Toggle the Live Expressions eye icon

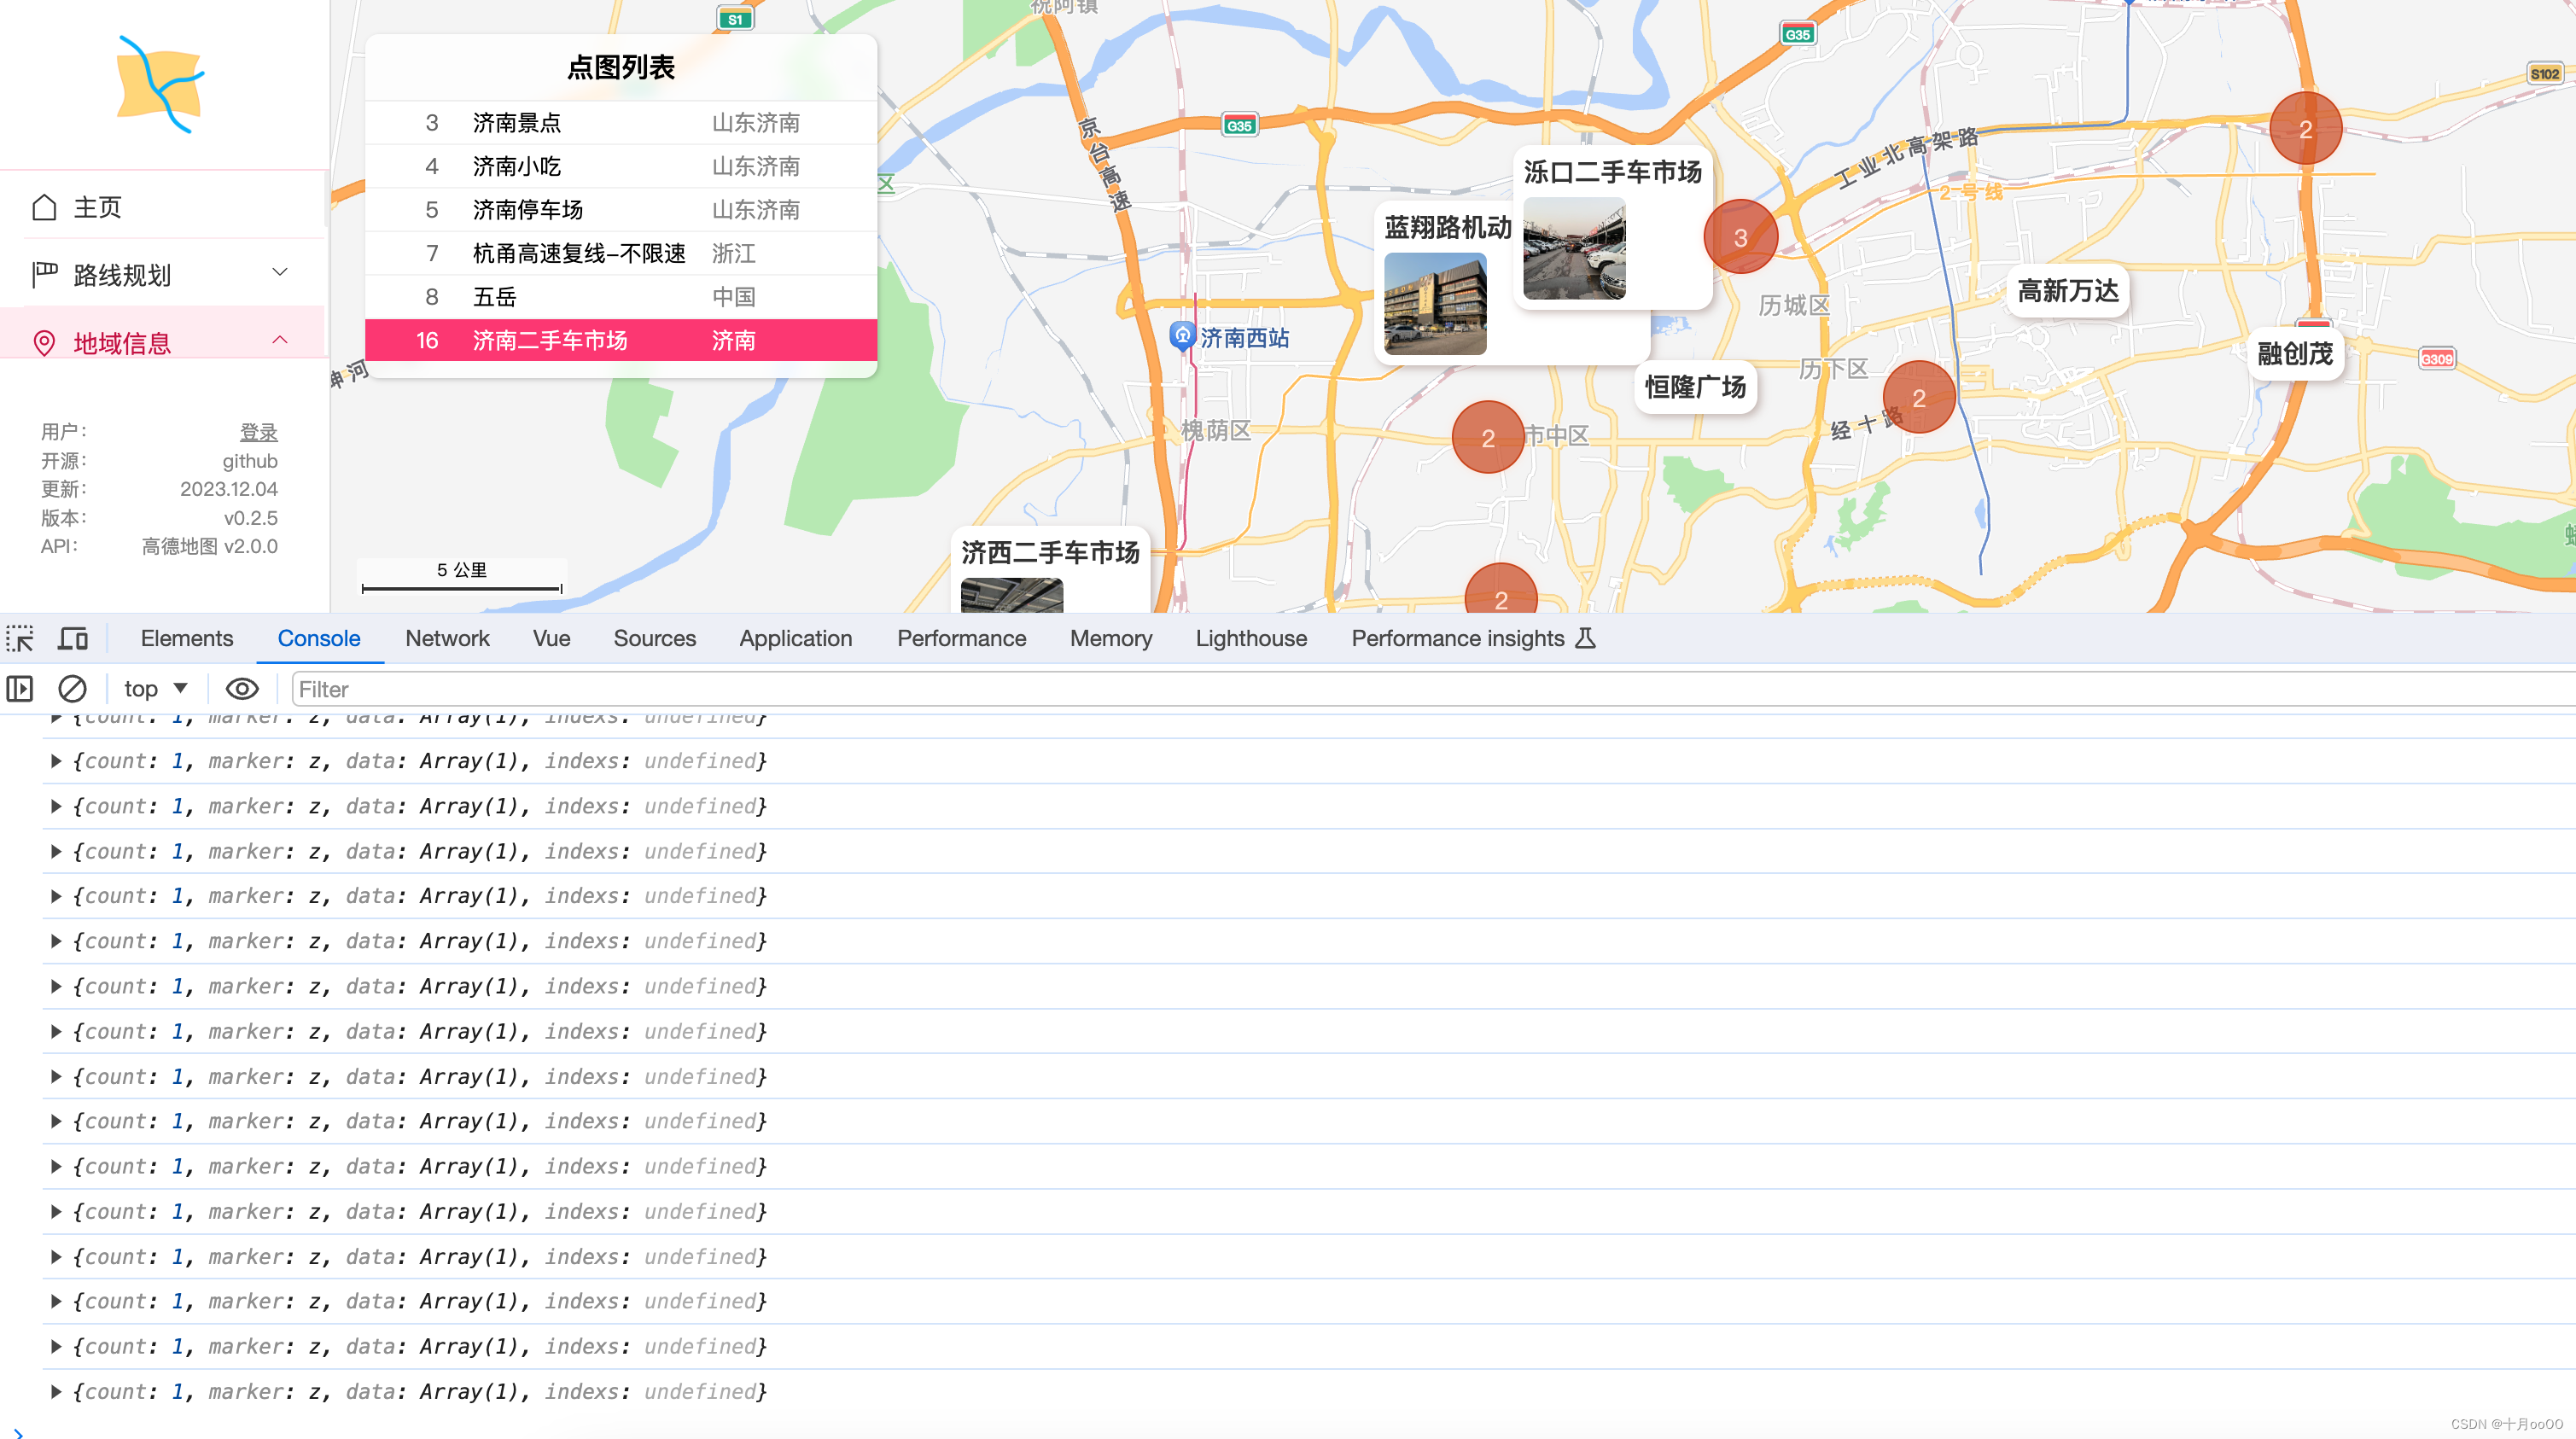click(x=242, y=688)
